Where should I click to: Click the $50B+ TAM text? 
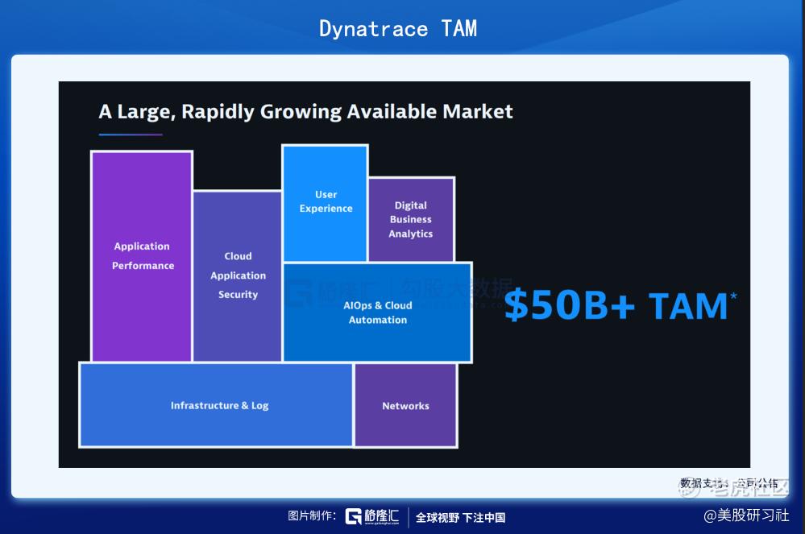[620, 304]
